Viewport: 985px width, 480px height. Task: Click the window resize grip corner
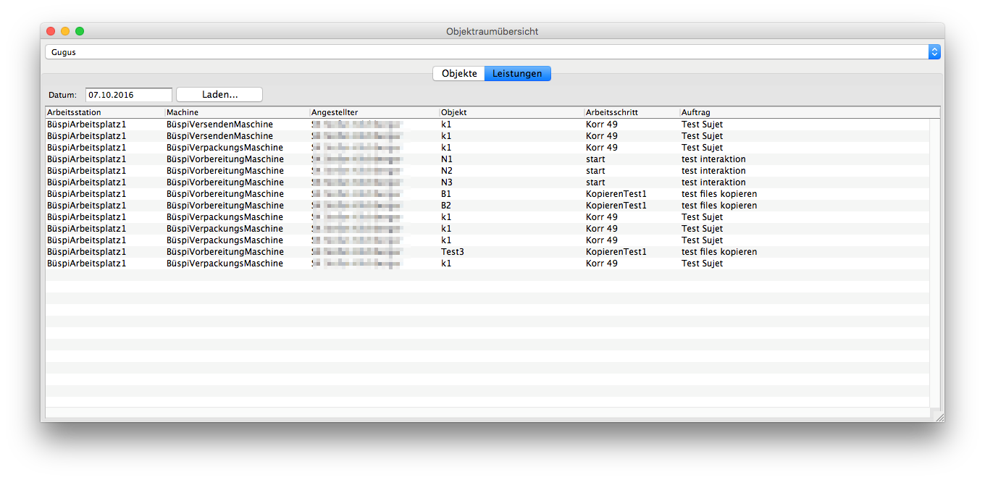(939, 418)
